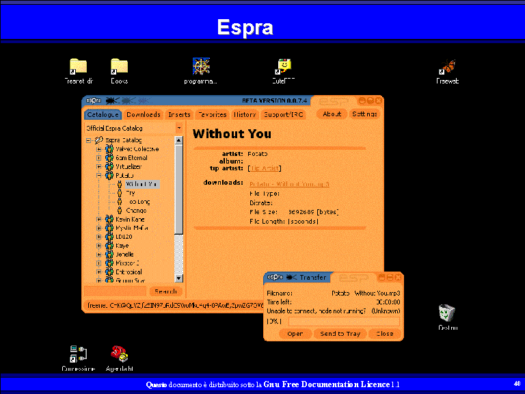Image resolution: width=525 pixels, height=394 pixels.
Task: Expand the Mystic Mafia tree node
Action: (98, 228)
